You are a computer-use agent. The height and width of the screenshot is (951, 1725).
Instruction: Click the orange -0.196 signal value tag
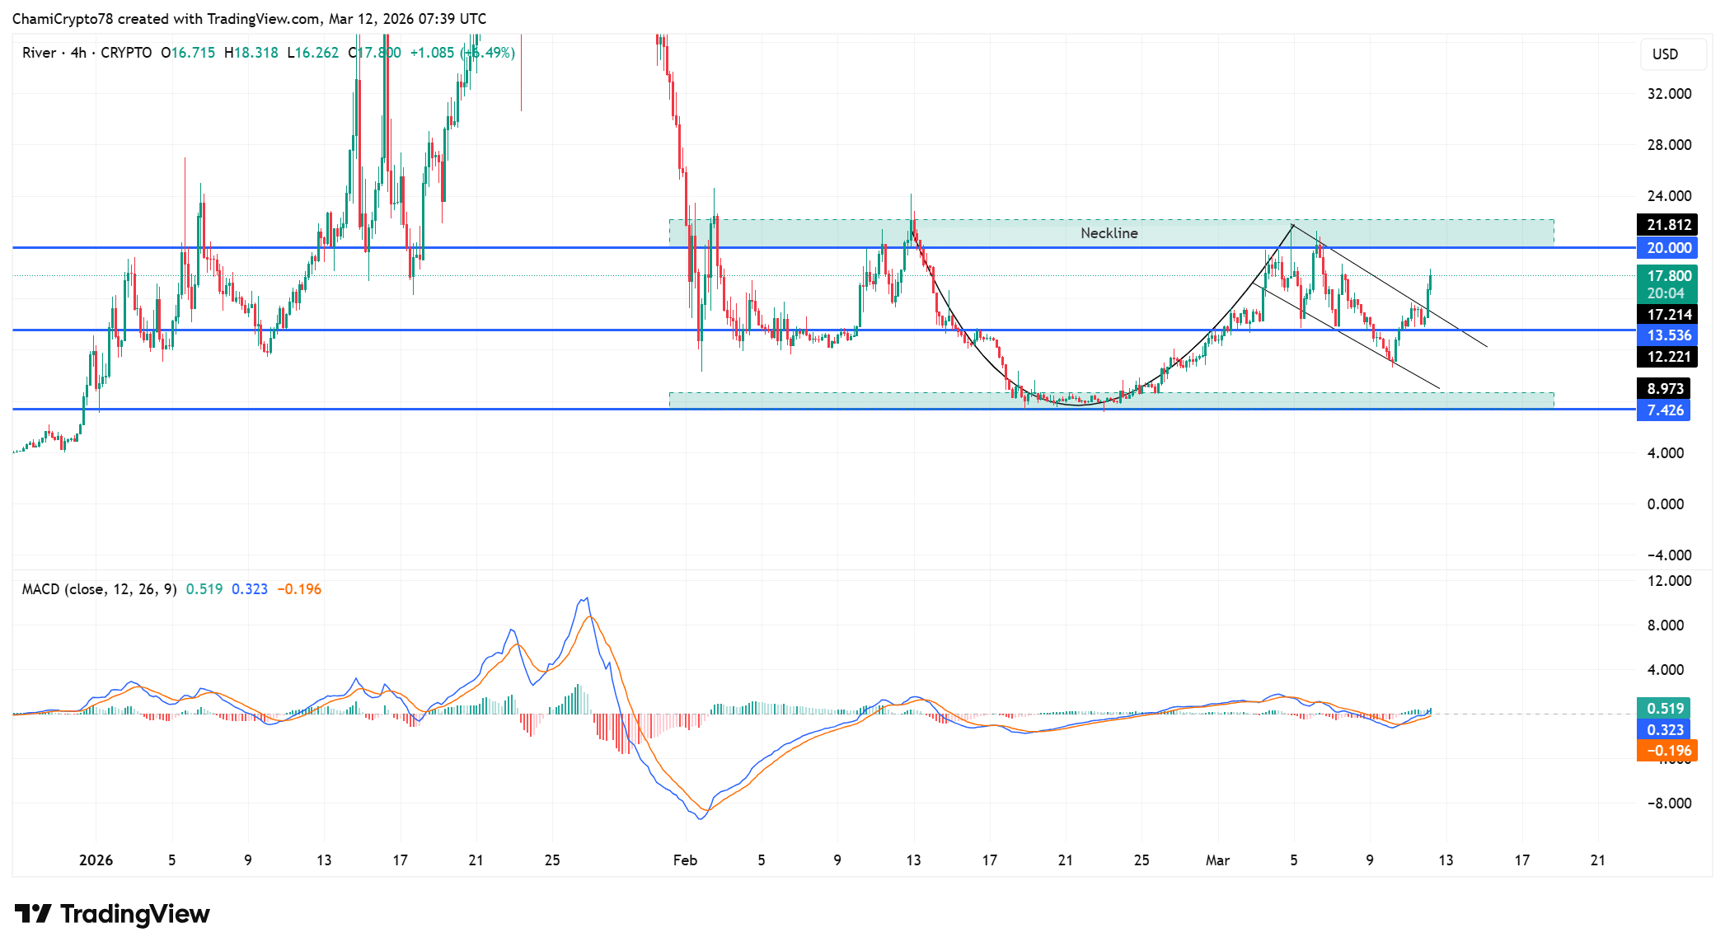tap(1668, 751)
